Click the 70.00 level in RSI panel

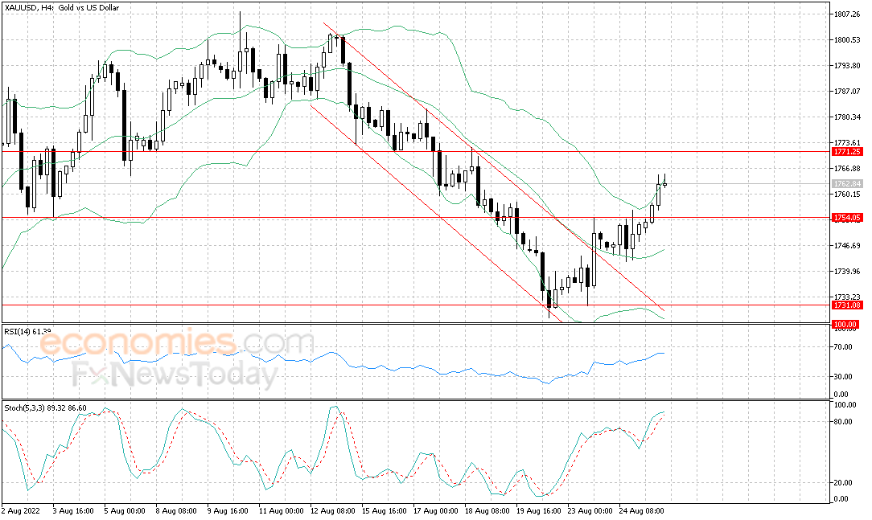tap(843, 347)
